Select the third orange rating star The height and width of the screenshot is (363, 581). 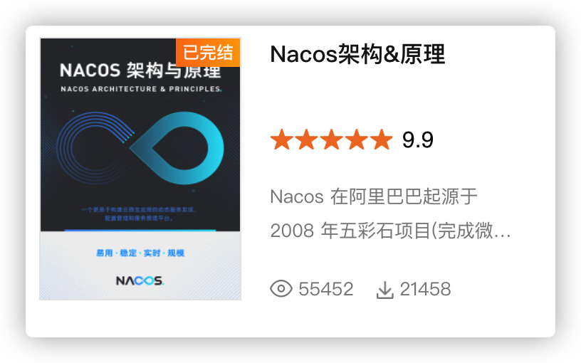(x=332, y=140)
